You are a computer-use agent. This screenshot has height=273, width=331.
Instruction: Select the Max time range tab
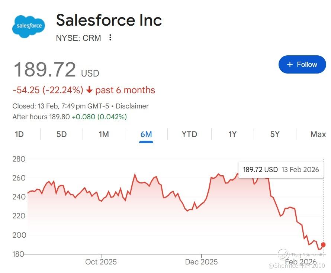pyautogui.click(x=318, y=134)
